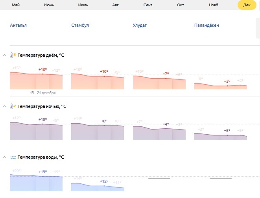Screen dimensions: 260x198
Task: Click Uludag's +7° daytime value
Action: coord(166,74)
